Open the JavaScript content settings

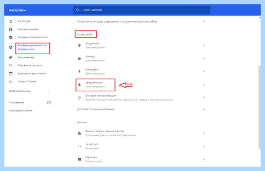click(142, 146)
